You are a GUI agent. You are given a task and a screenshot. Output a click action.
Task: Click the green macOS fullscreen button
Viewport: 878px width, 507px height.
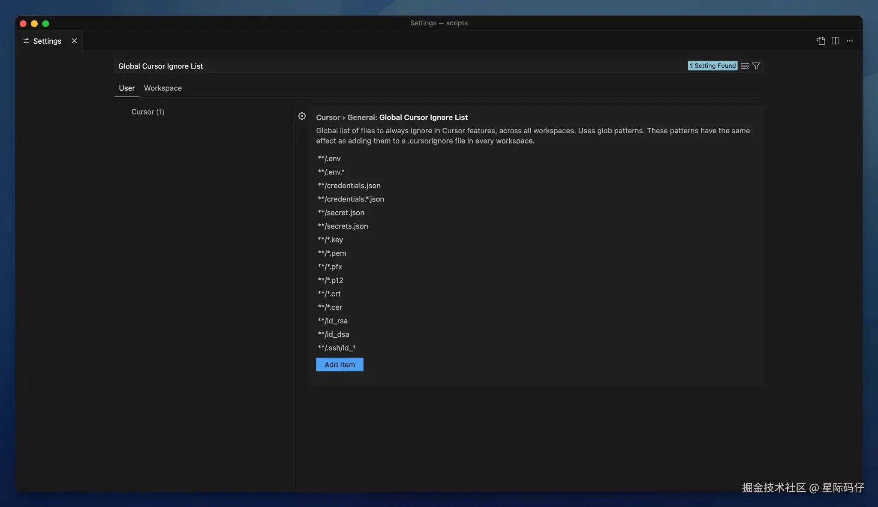[45, 24]
